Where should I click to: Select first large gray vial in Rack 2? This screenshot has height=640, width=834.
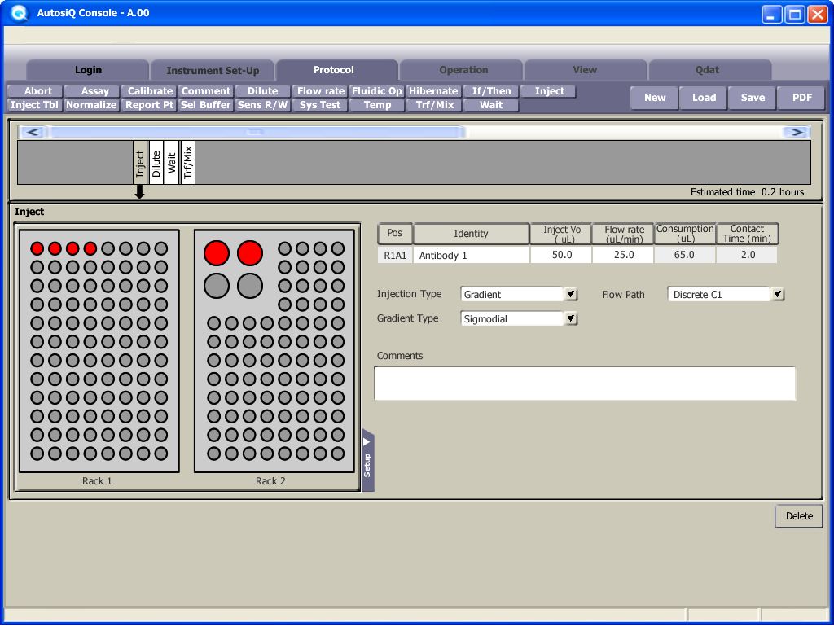(217, 286)
